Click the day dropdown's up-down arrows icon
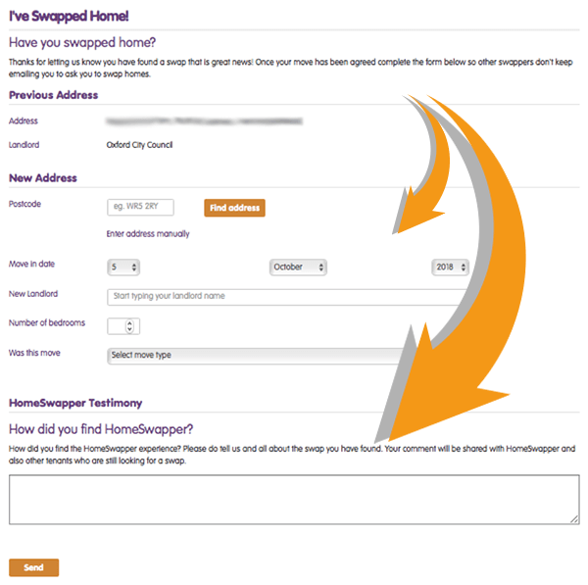 point(134,268)
